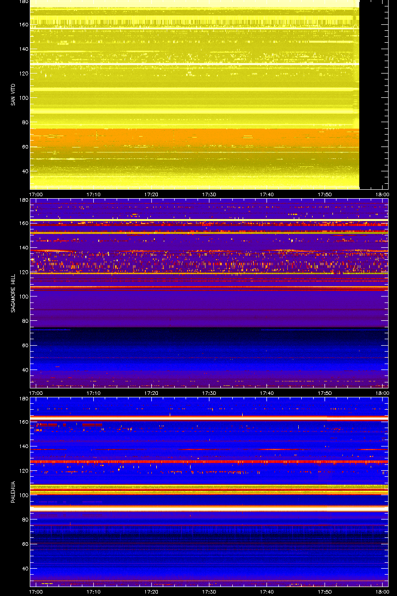The height and width of the screenshot is (596, 397).
Task: Click the 180 frequency tick on Sagamore Hill axis
Action: 23,200
